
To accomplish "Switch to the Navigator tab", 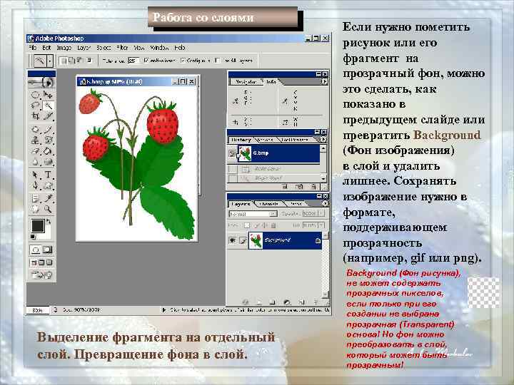I will [x=246, y=82].
